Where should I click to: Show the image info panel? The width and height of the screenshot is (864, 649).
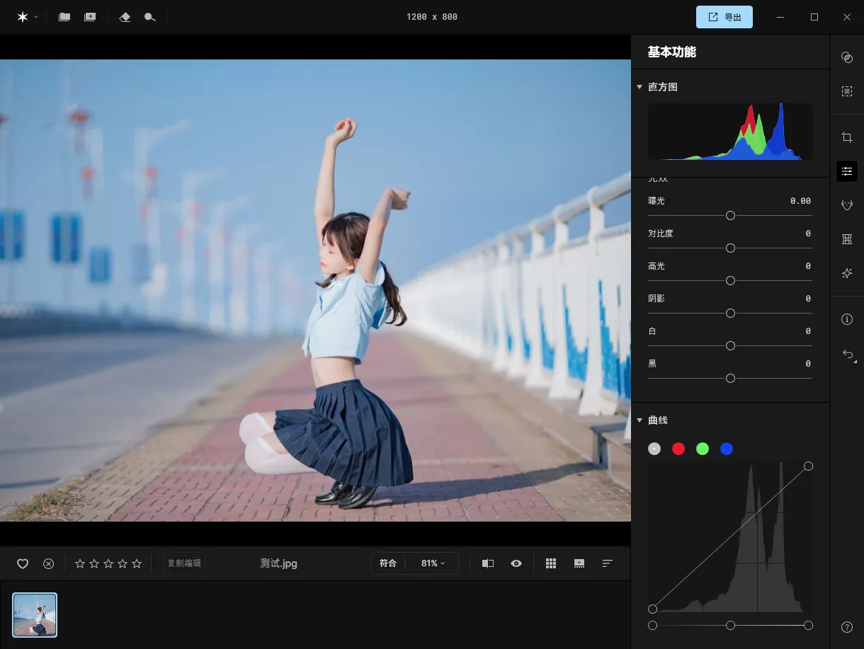pyautogui.click(x=846, y=319)
